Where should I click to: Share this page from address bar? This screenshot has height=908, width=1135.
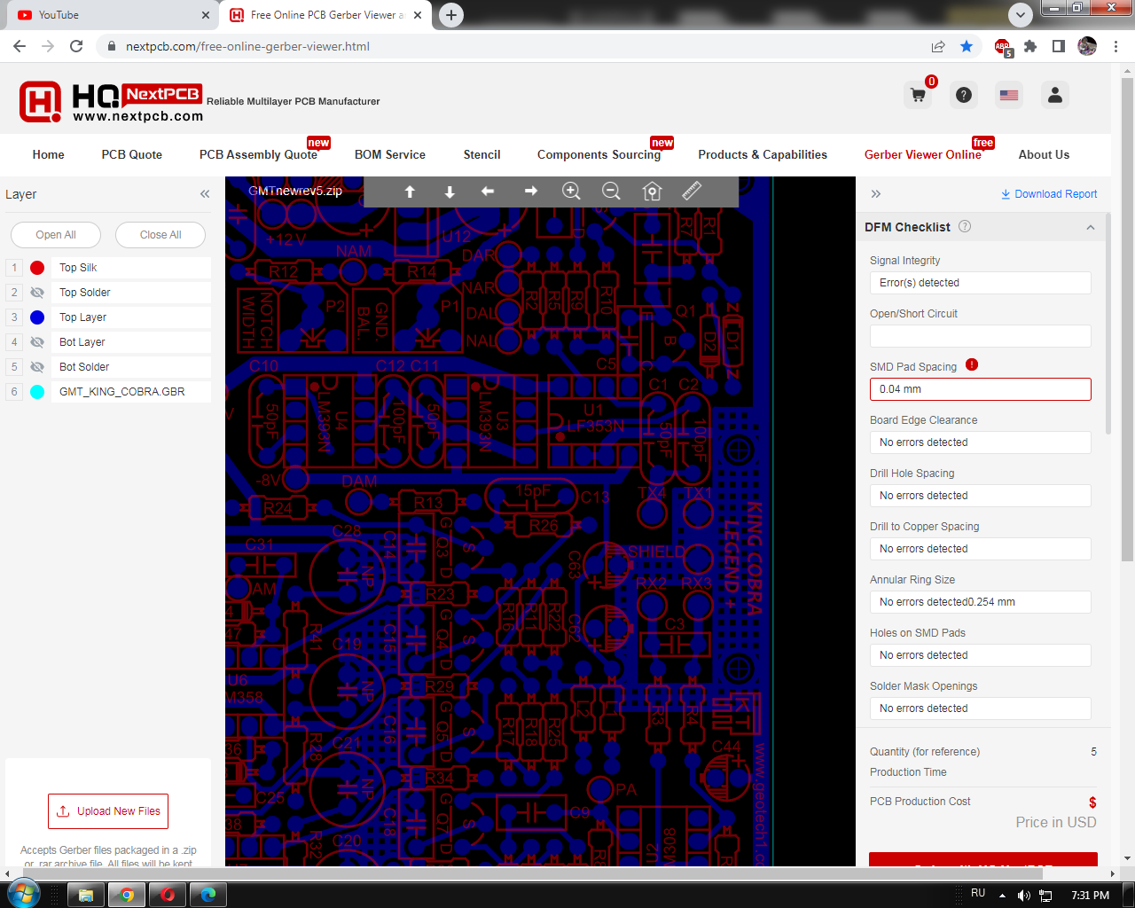938,46
